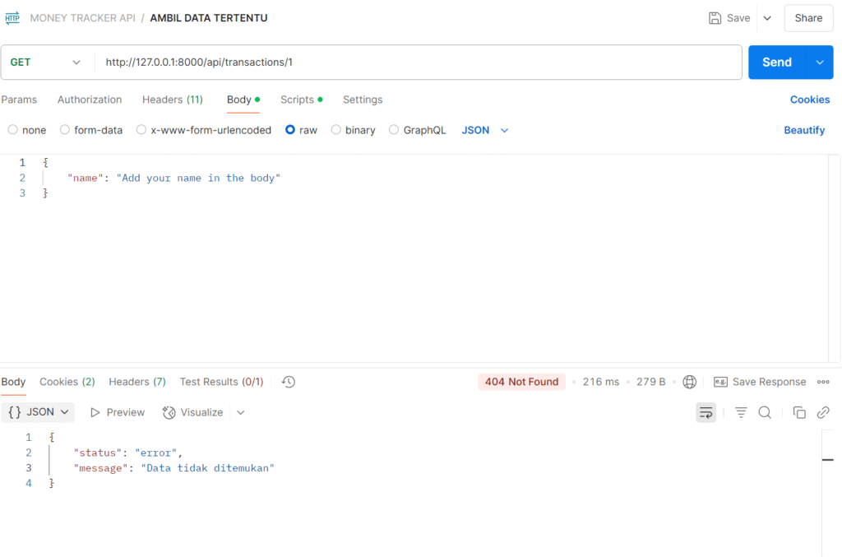The image size is (842, 557).
Task: Toggle the wrap lines icon in response
Action: pos(706,413)
